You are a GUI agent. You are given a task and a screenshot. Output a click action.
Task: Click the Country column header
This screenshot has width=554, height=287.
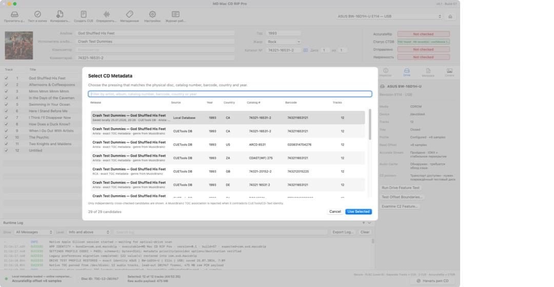click(x=229, y=102)
